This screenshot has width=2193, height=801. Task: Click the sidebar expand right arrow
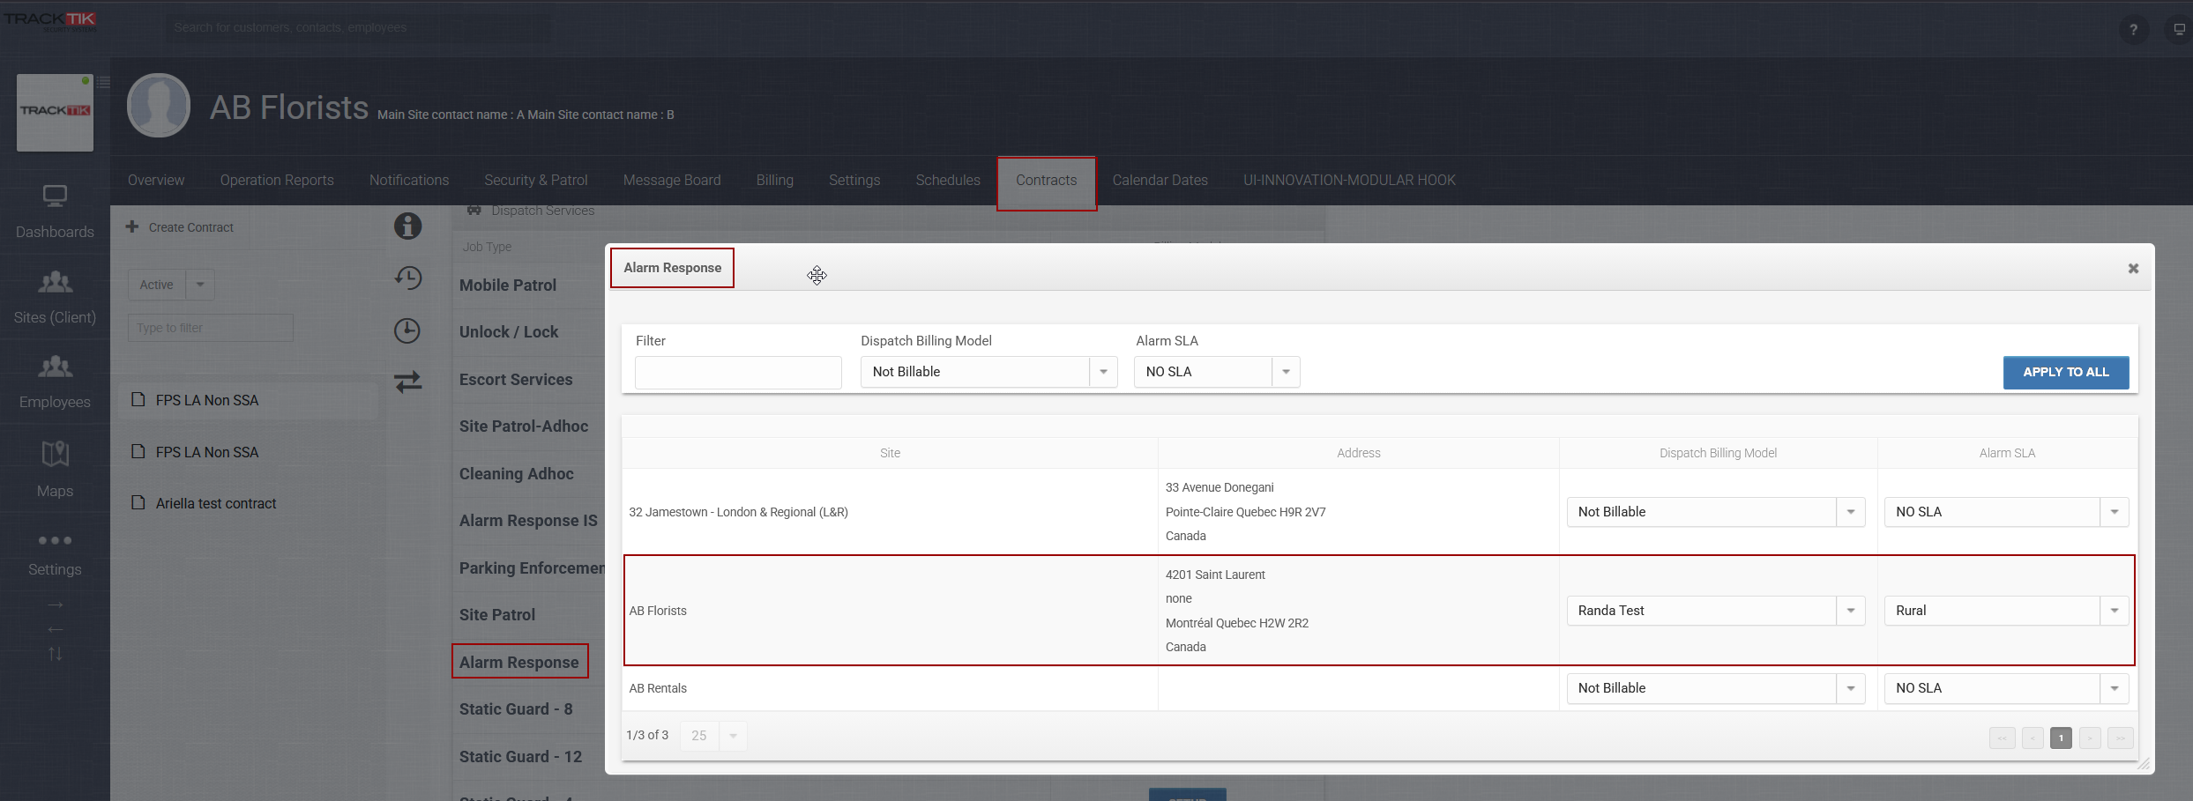[55, 604]
